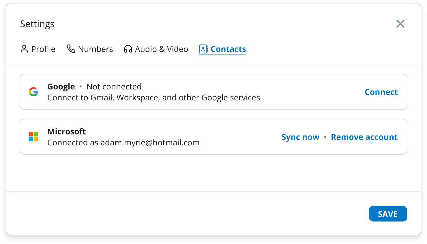427x244 pixels.
Task: Click the Microsoft four-square logo
Action: pos(33,137)
